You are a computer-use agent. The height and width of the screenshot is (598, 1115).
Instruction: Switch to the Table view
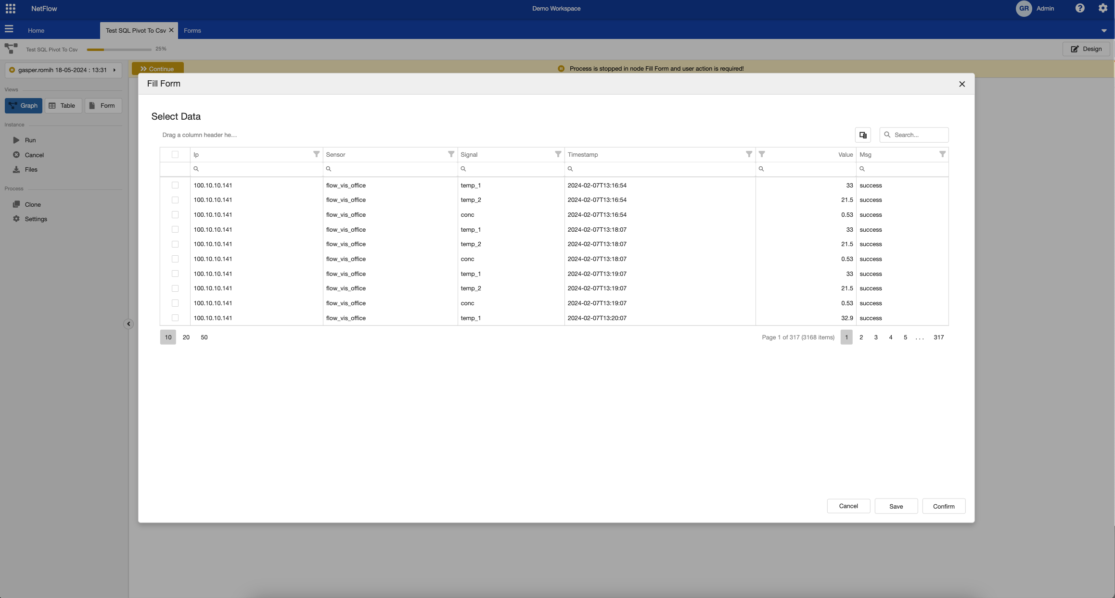click(63, 106)
